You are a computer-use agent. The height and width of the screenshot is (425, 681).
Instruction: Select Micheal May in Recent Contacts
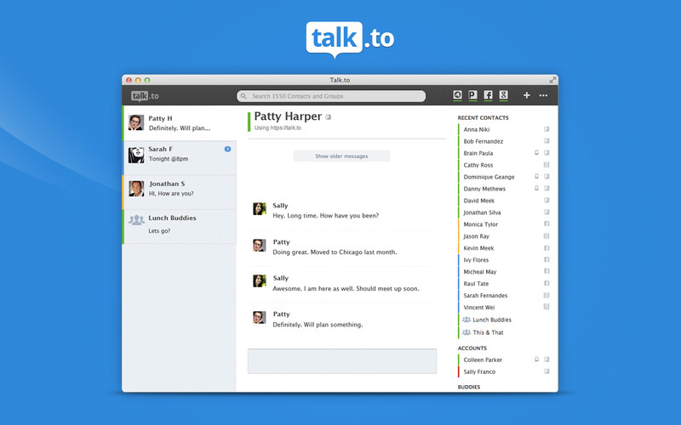click(x=479, y=272)
